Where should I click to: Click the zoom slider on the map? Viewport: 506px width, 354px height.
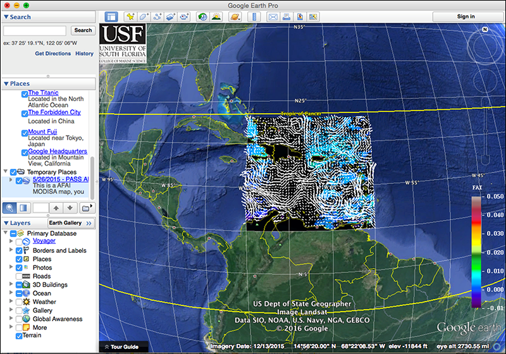[484, 131]
